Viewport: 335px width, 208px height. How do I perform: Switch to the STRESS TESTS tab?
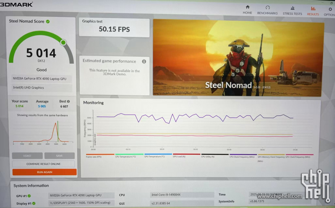292,11
